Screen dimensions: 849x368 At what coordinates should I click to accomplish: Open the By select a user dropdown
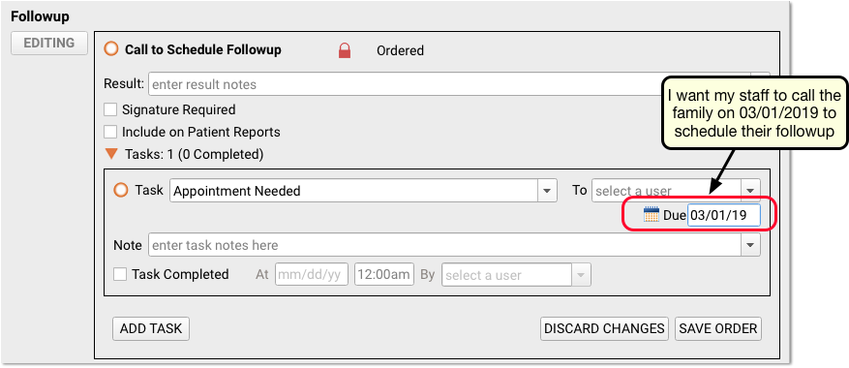pyautogui.click(x=581, y=275)
